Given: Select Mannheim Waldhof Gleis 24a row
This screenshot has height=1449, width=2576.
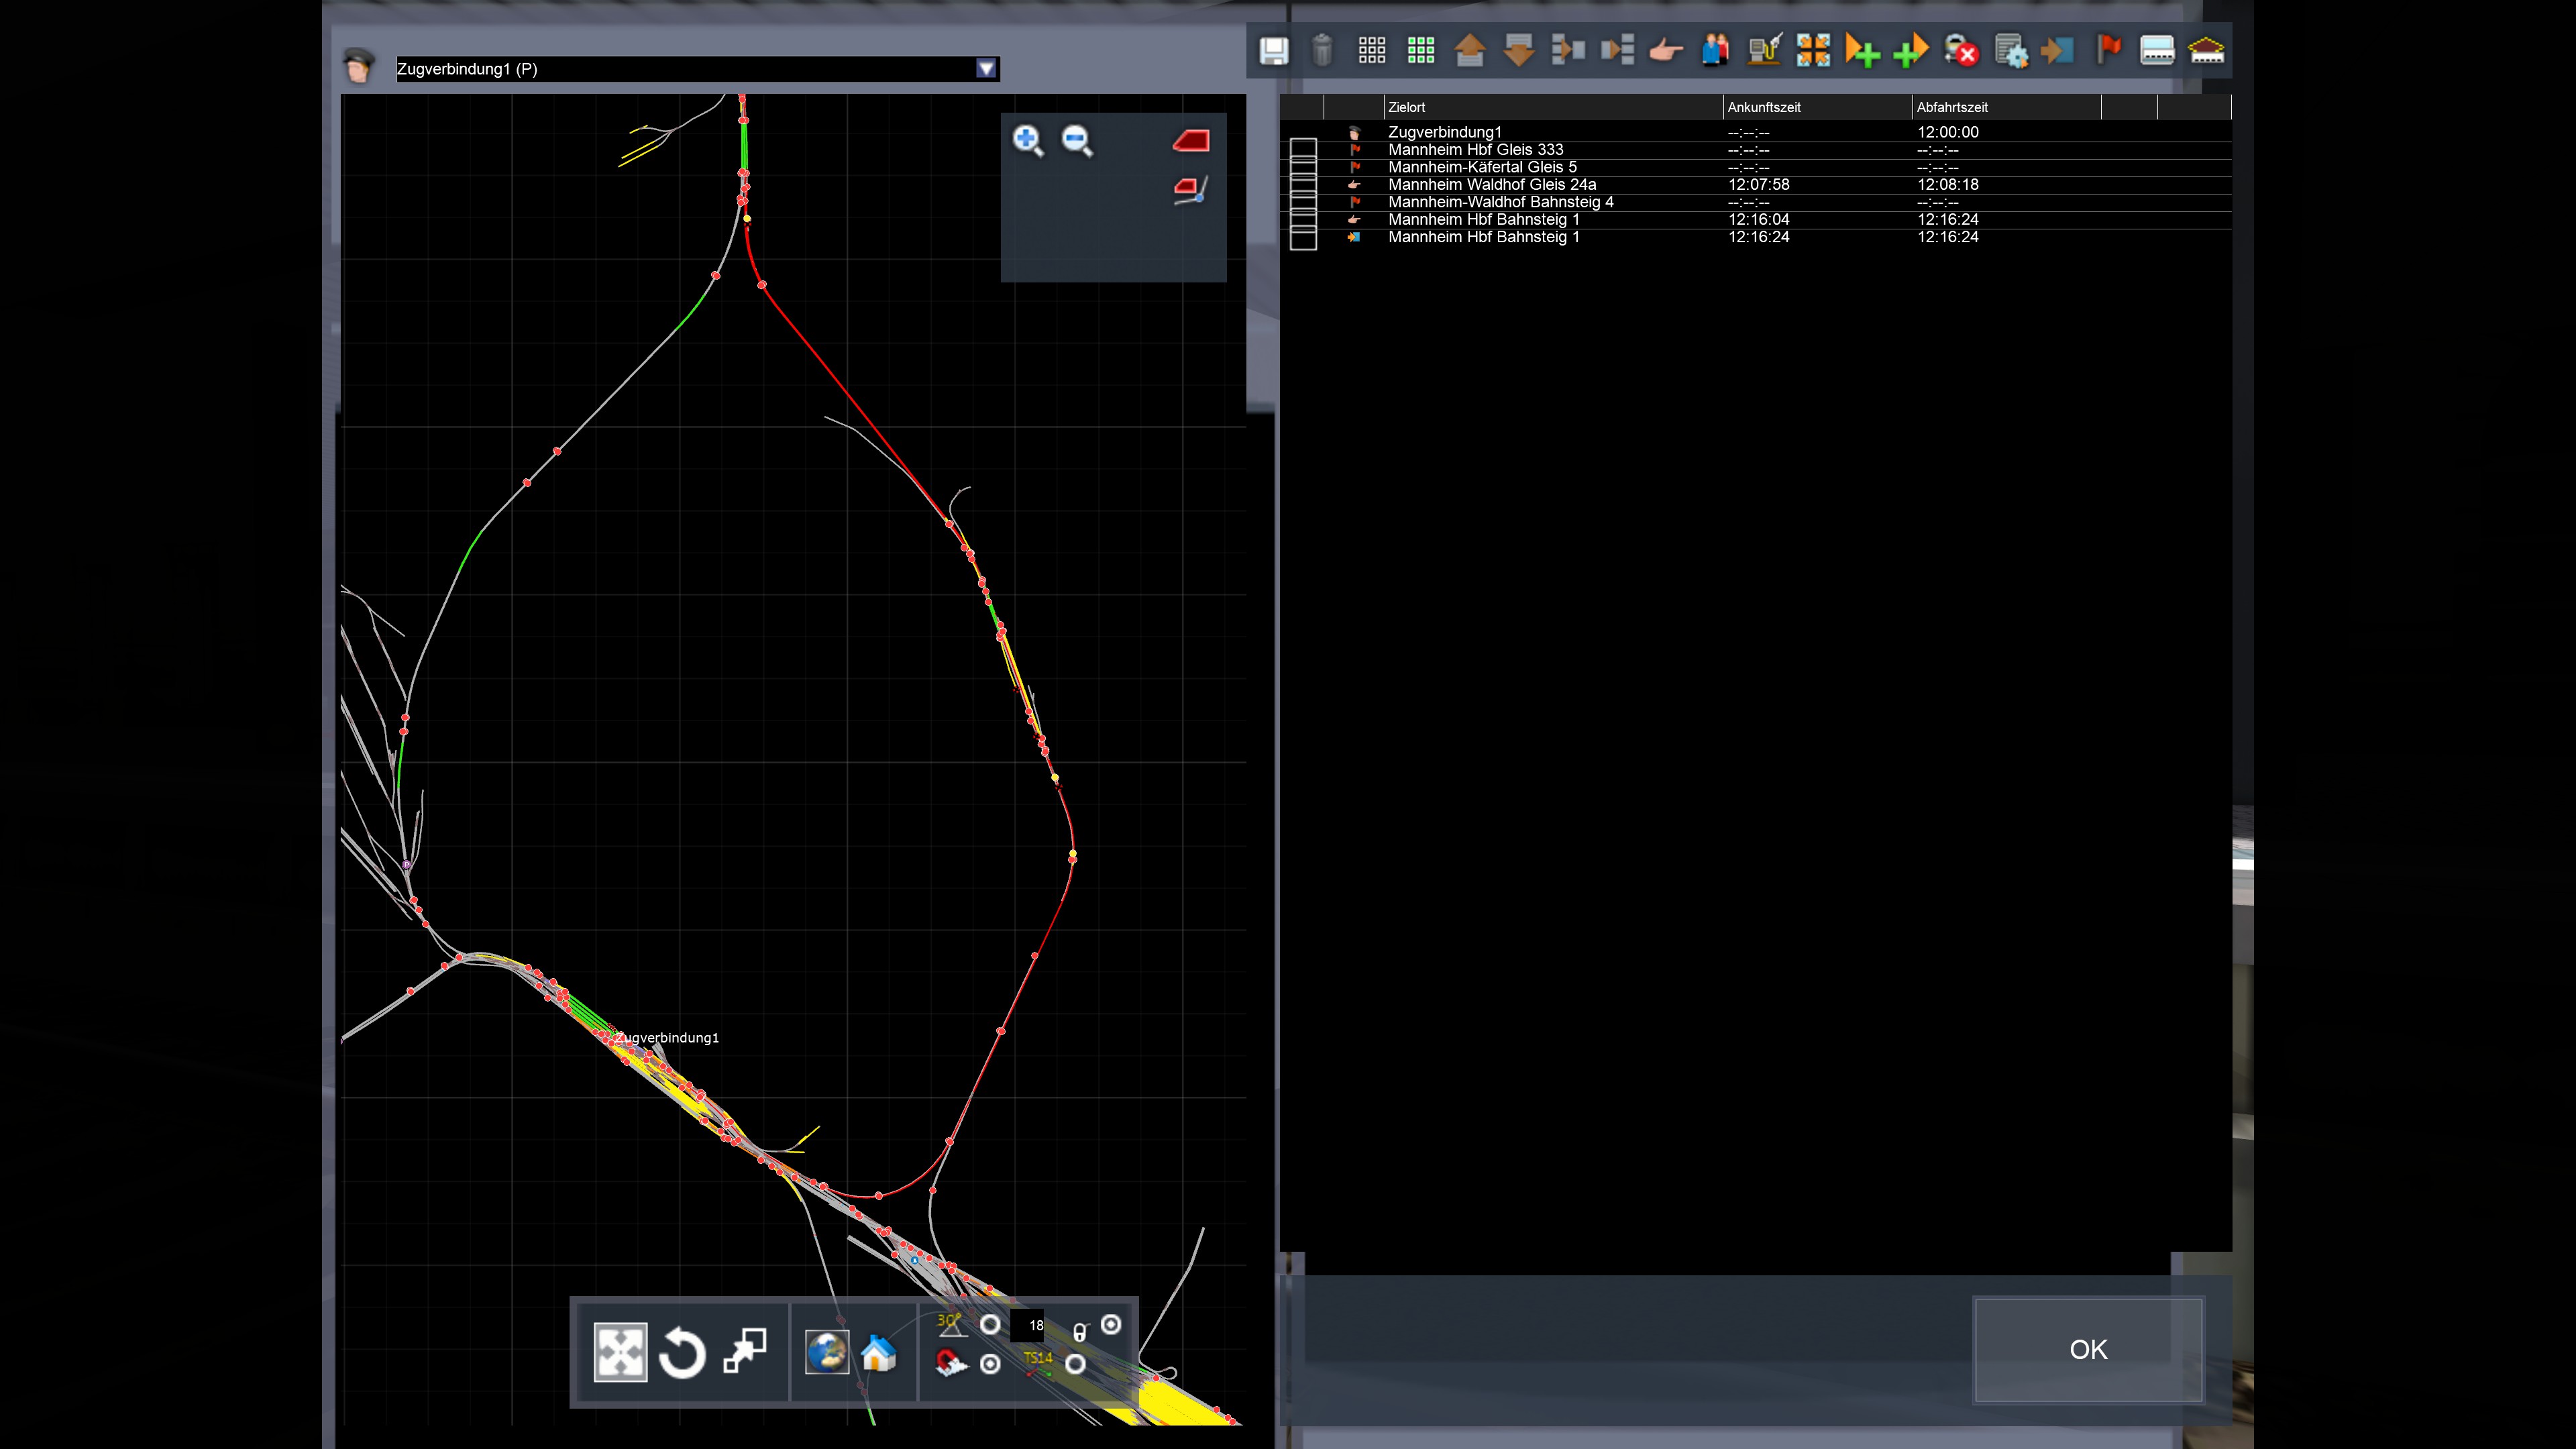Looking at the screenshot, I should point(1491,184).
